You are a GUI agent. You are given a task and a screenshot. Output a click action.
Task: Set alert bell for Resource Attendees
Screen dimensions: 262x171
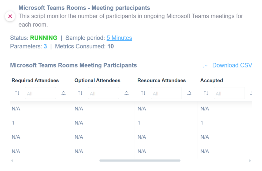point(189,93)
